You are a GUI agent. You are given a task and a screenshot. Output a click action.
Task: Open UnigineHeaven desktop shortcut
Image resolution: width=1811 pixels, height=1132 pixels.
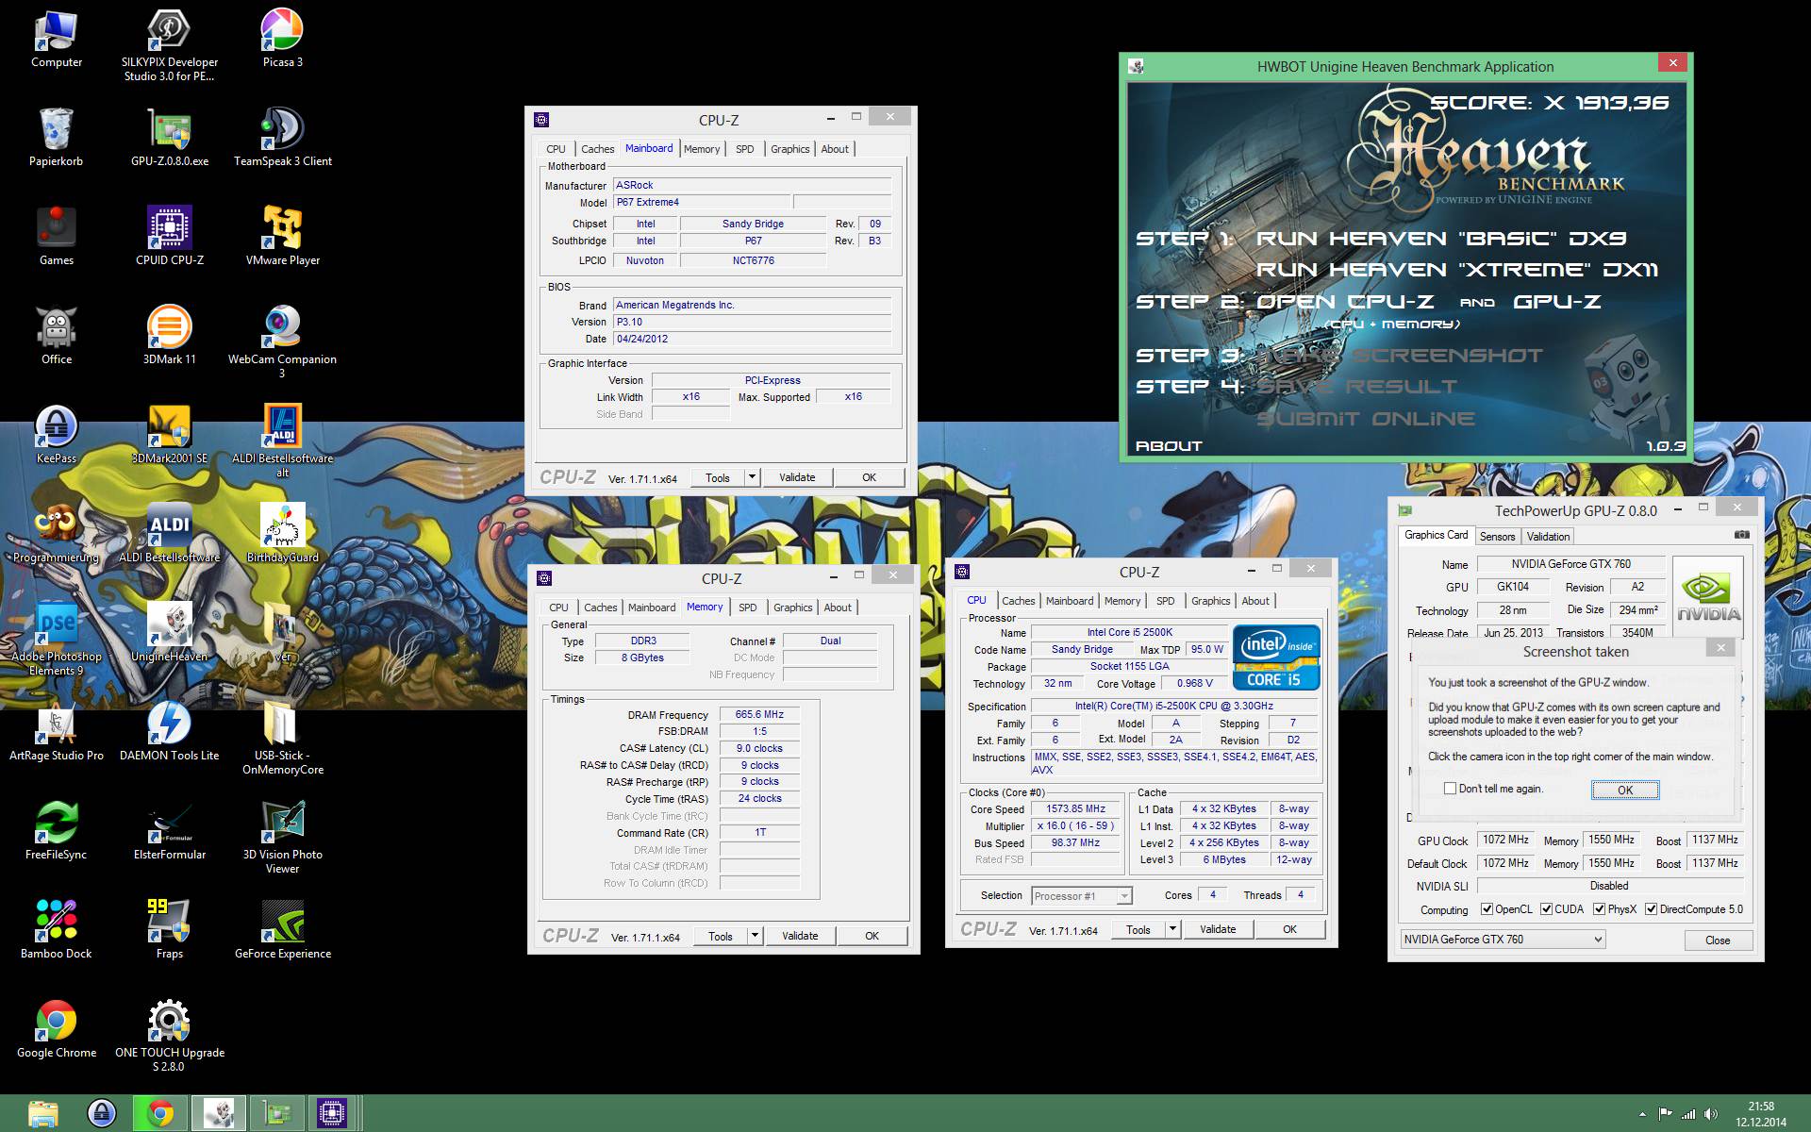[x=170, y=633]
